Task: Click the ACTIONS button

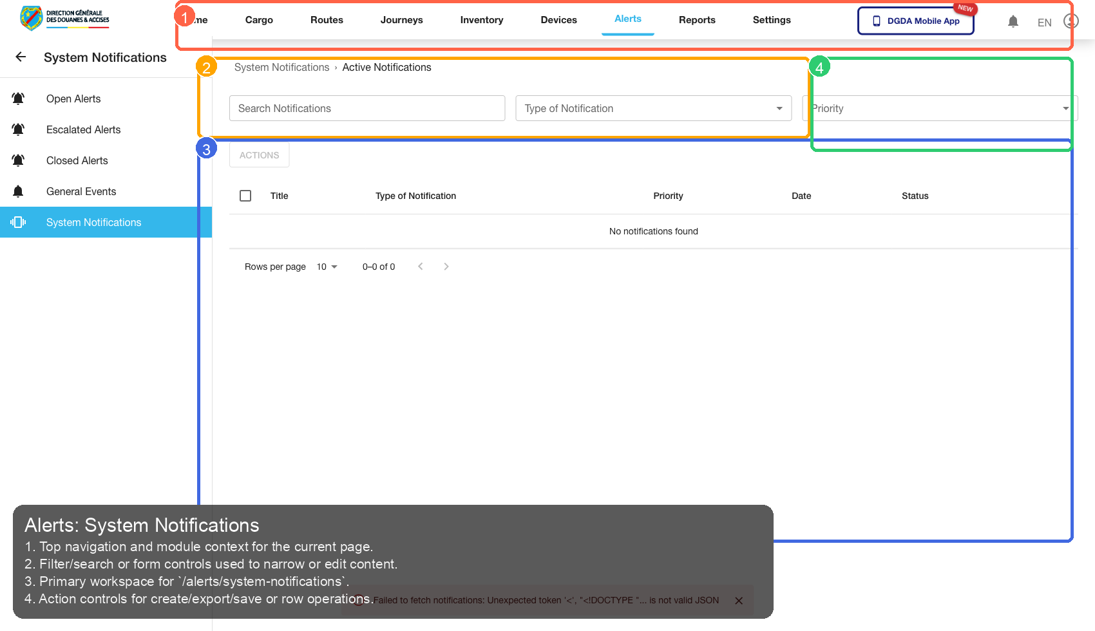Action: (x=258, y=155)
